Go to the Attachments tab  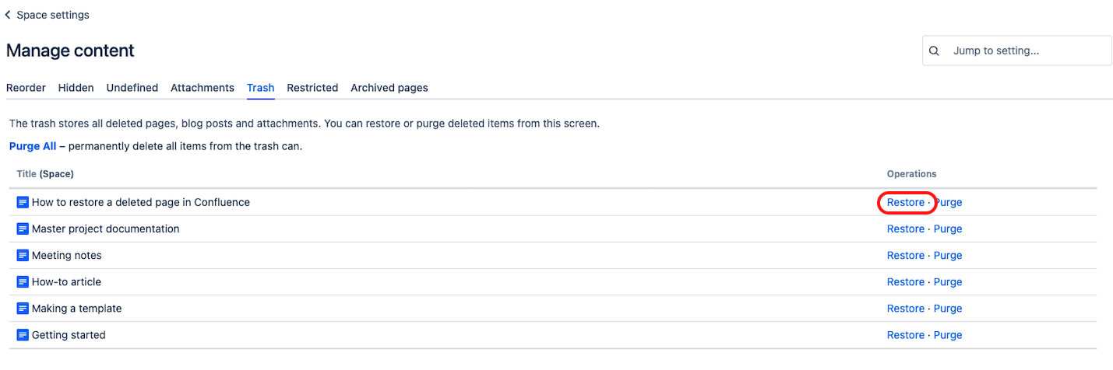[x=203, y=88]
